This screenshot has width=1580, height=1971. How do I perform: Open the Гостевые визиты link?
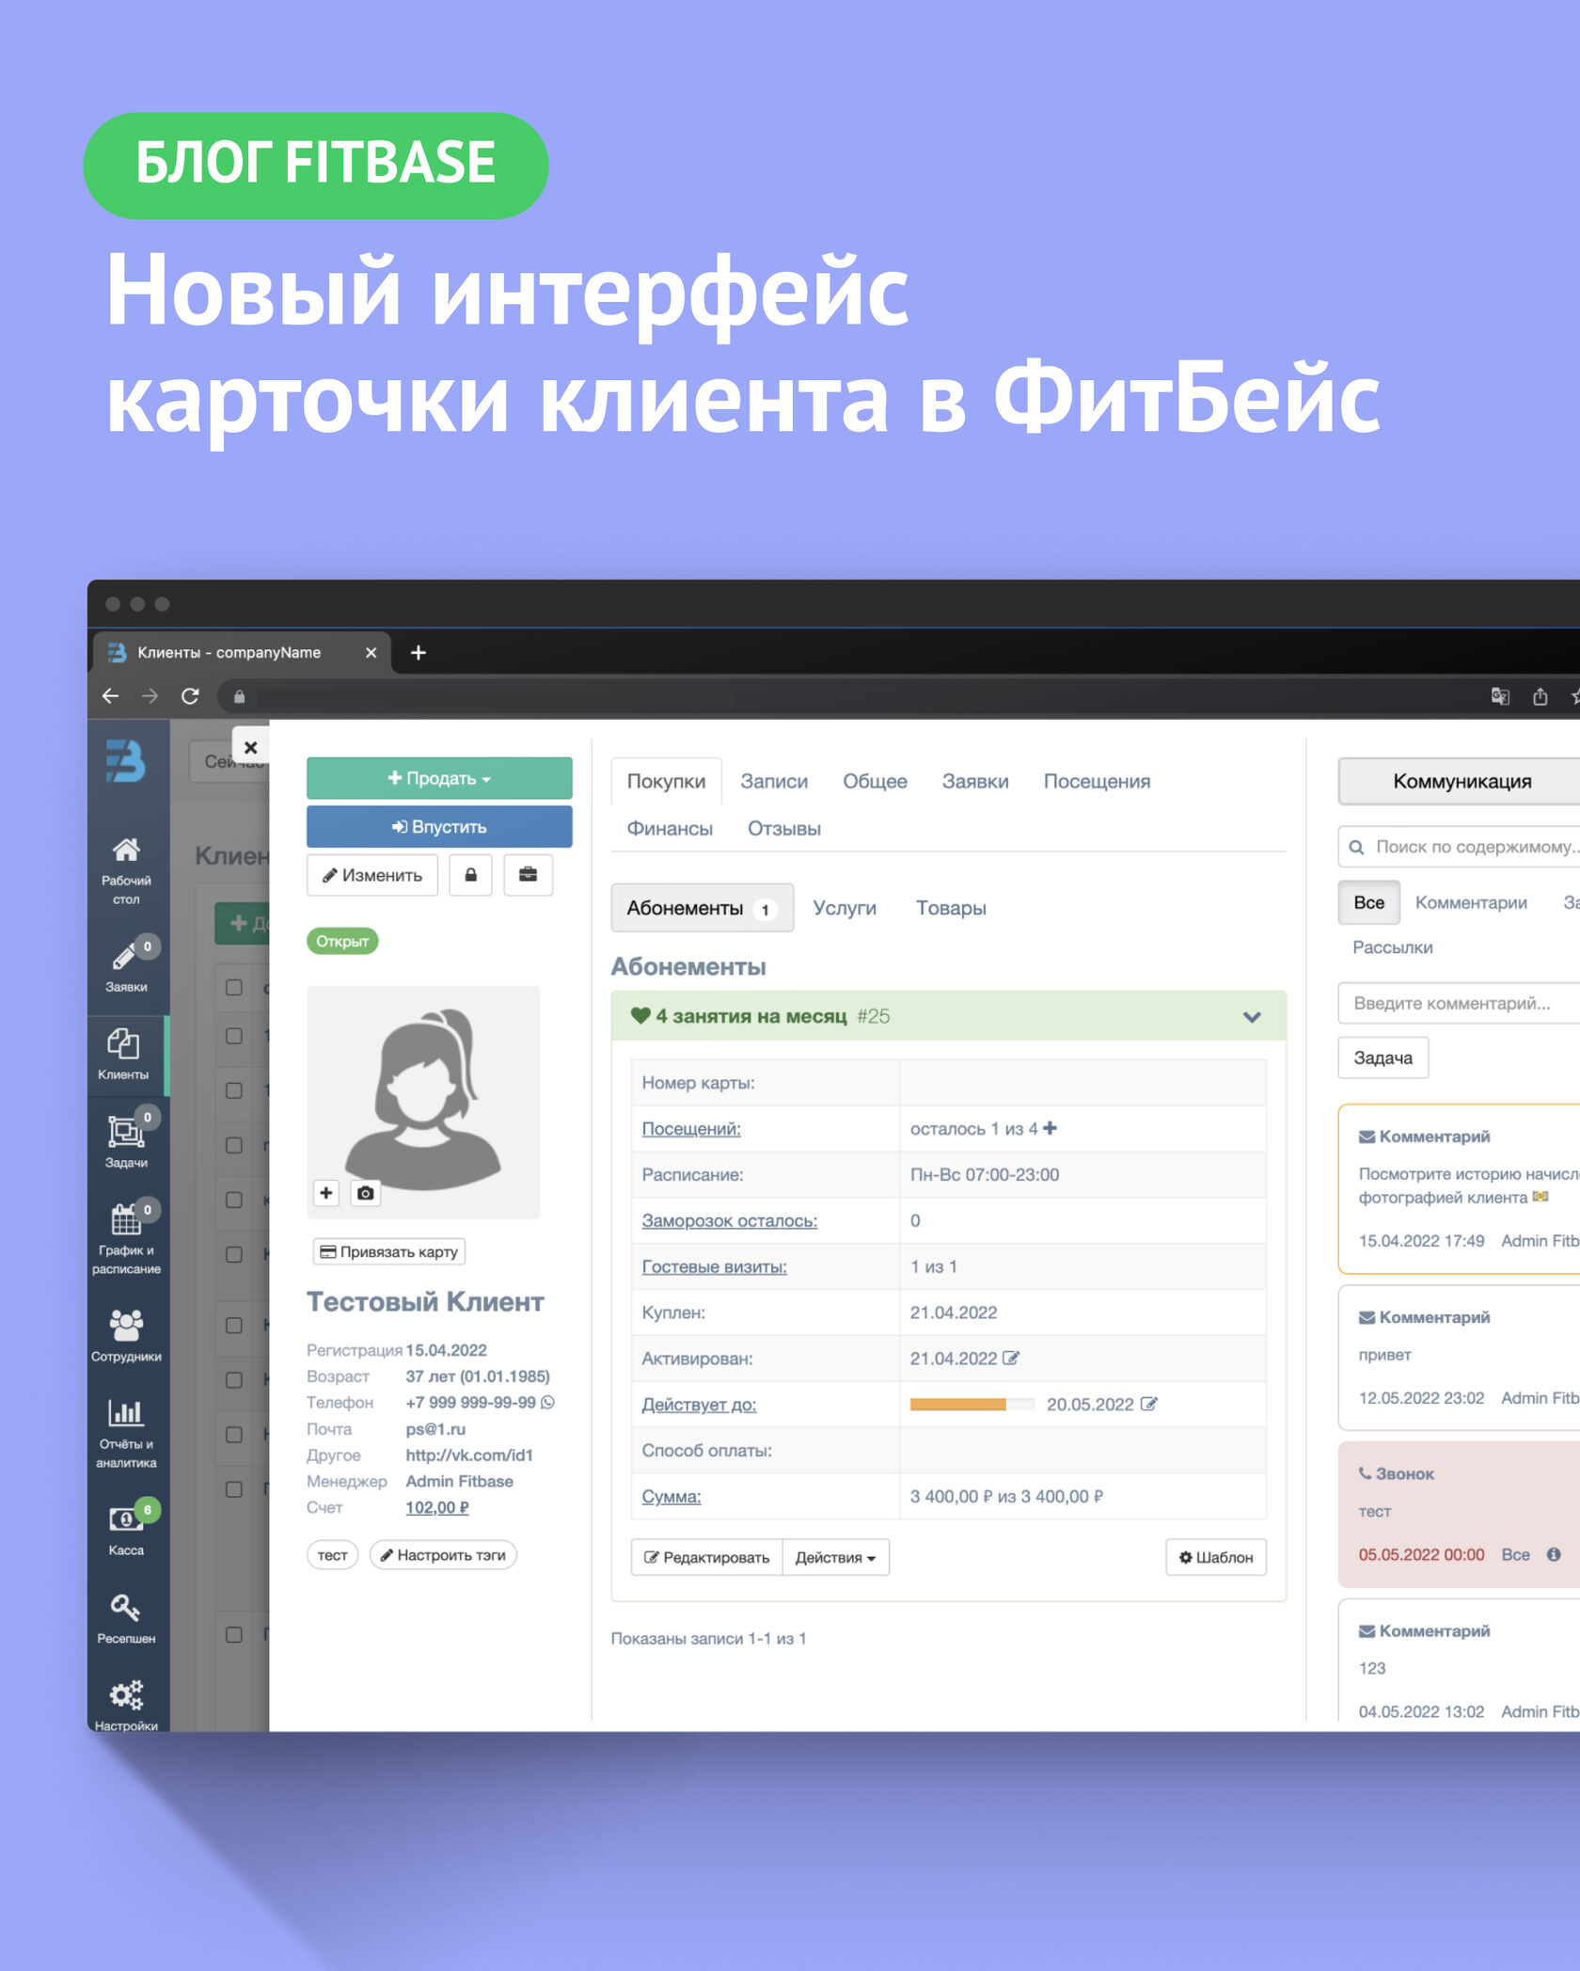(x=714, y=1266)
